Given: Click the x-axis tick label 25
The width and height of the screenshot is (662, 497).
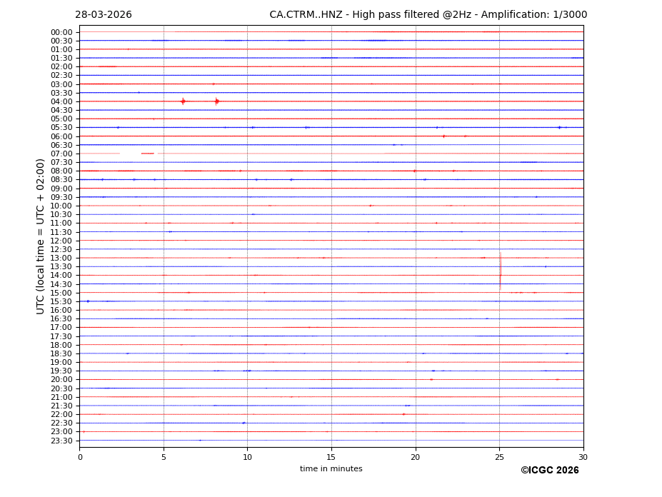Looking at the screenshot, I should [499, 457].
